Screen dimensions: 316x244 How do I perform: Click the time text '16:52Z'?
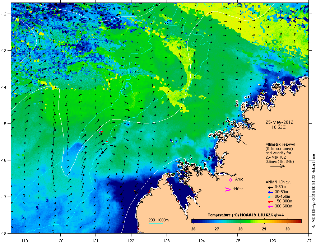coord(278,127)
